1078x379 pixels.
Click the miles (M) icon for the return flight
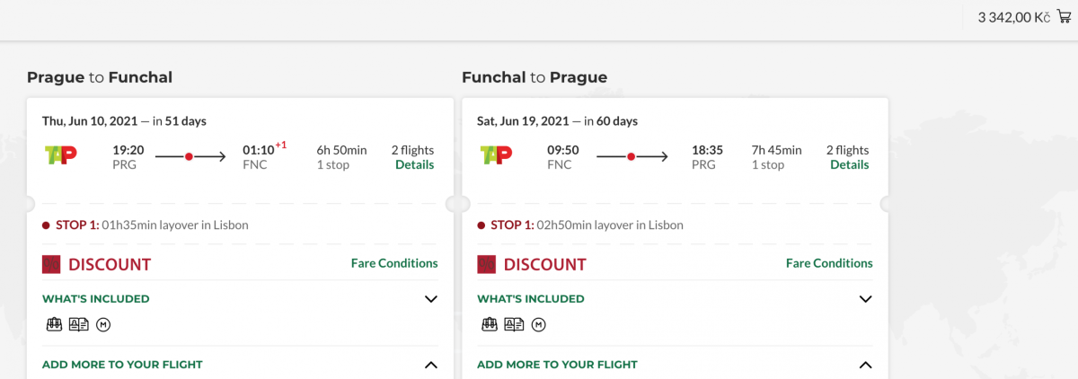[x=537, y=325]
